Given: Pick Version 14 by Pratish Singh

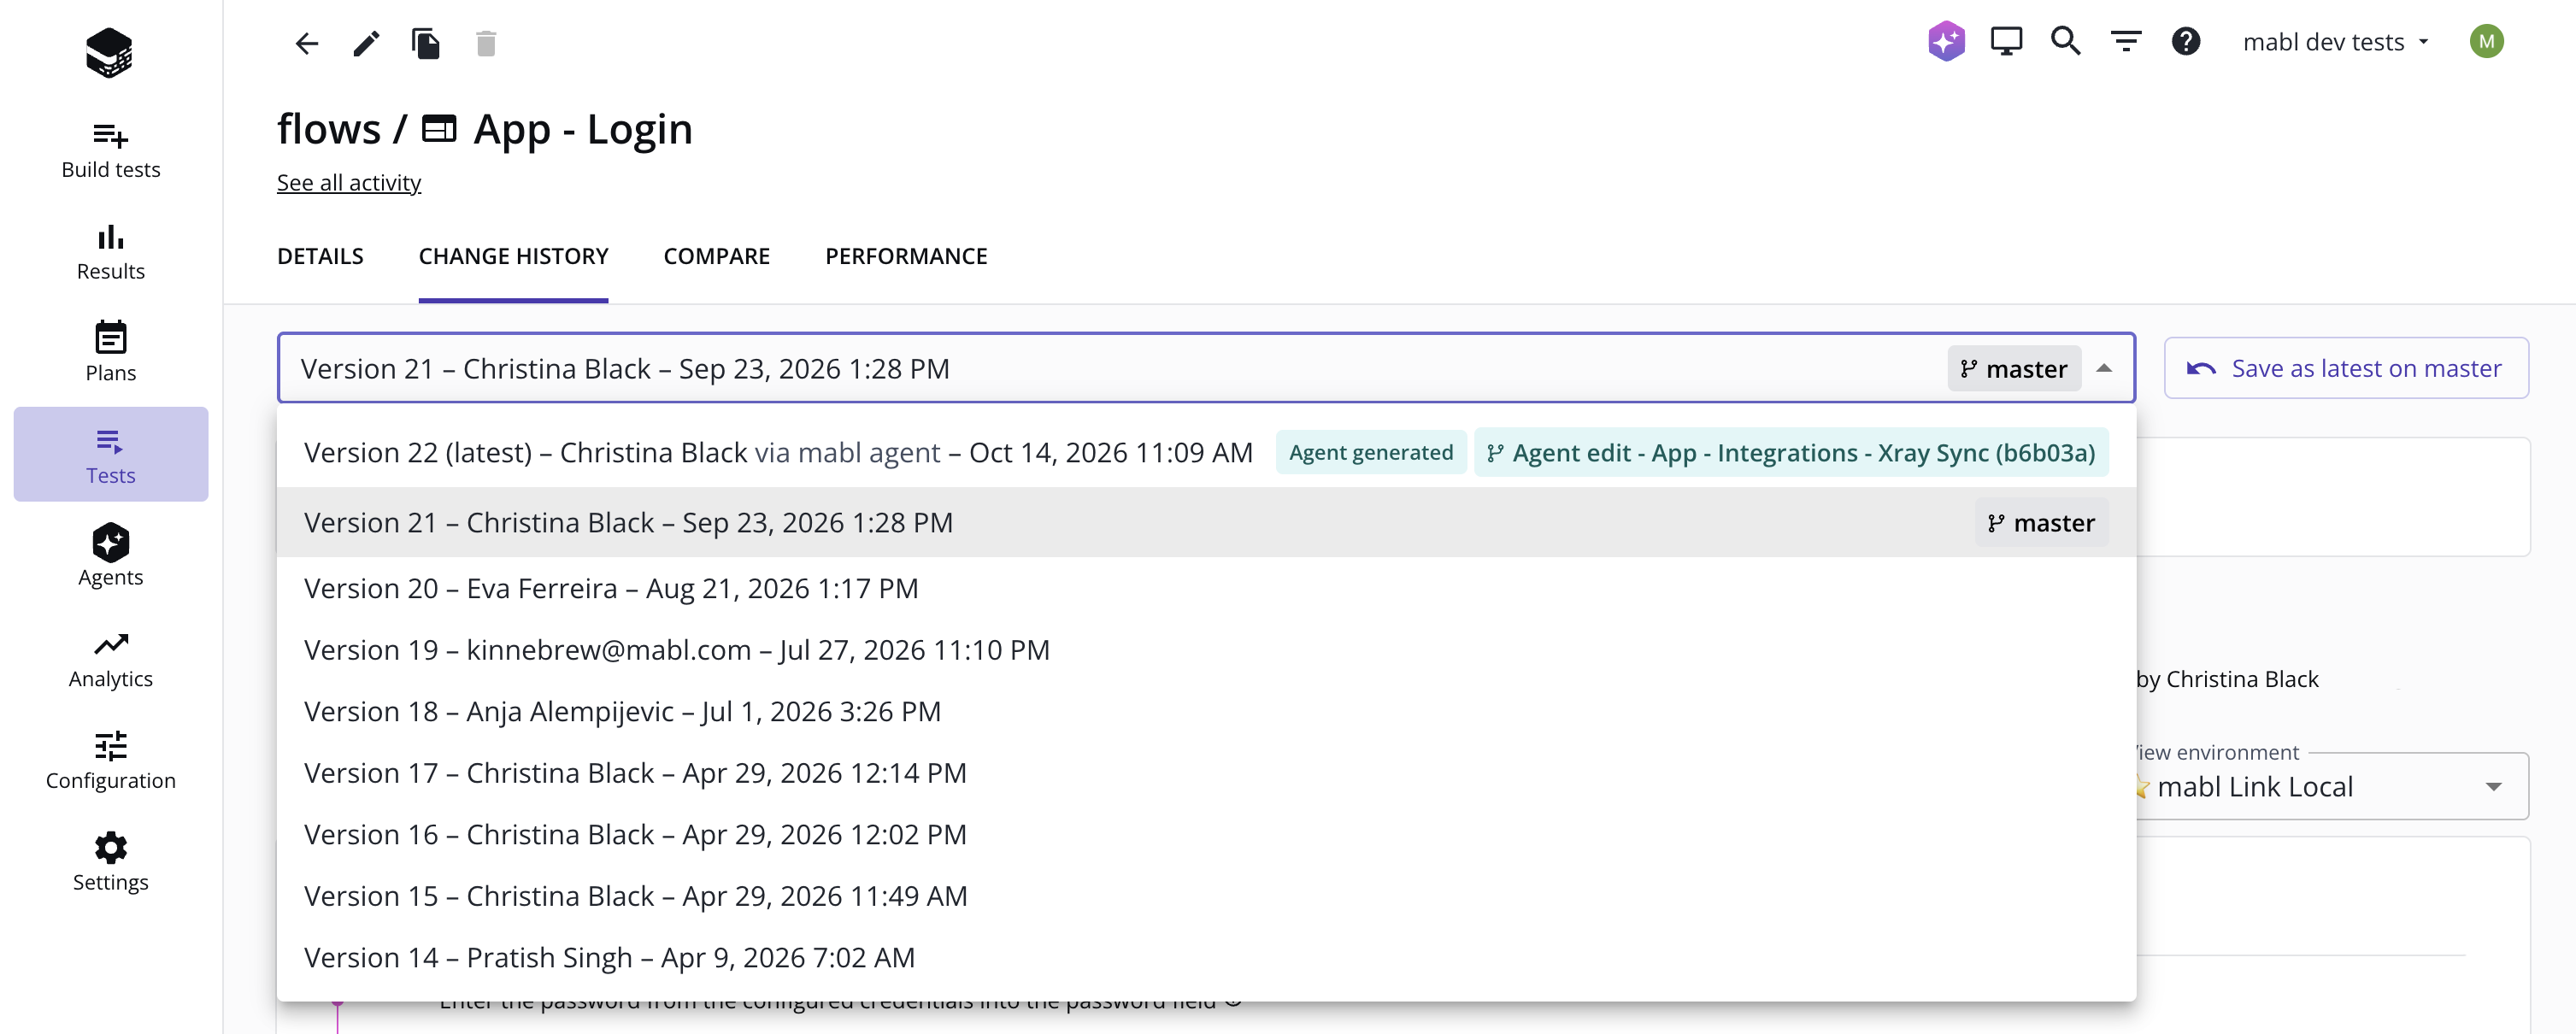Looking at the screenshot, I should tap(1206, 957).
